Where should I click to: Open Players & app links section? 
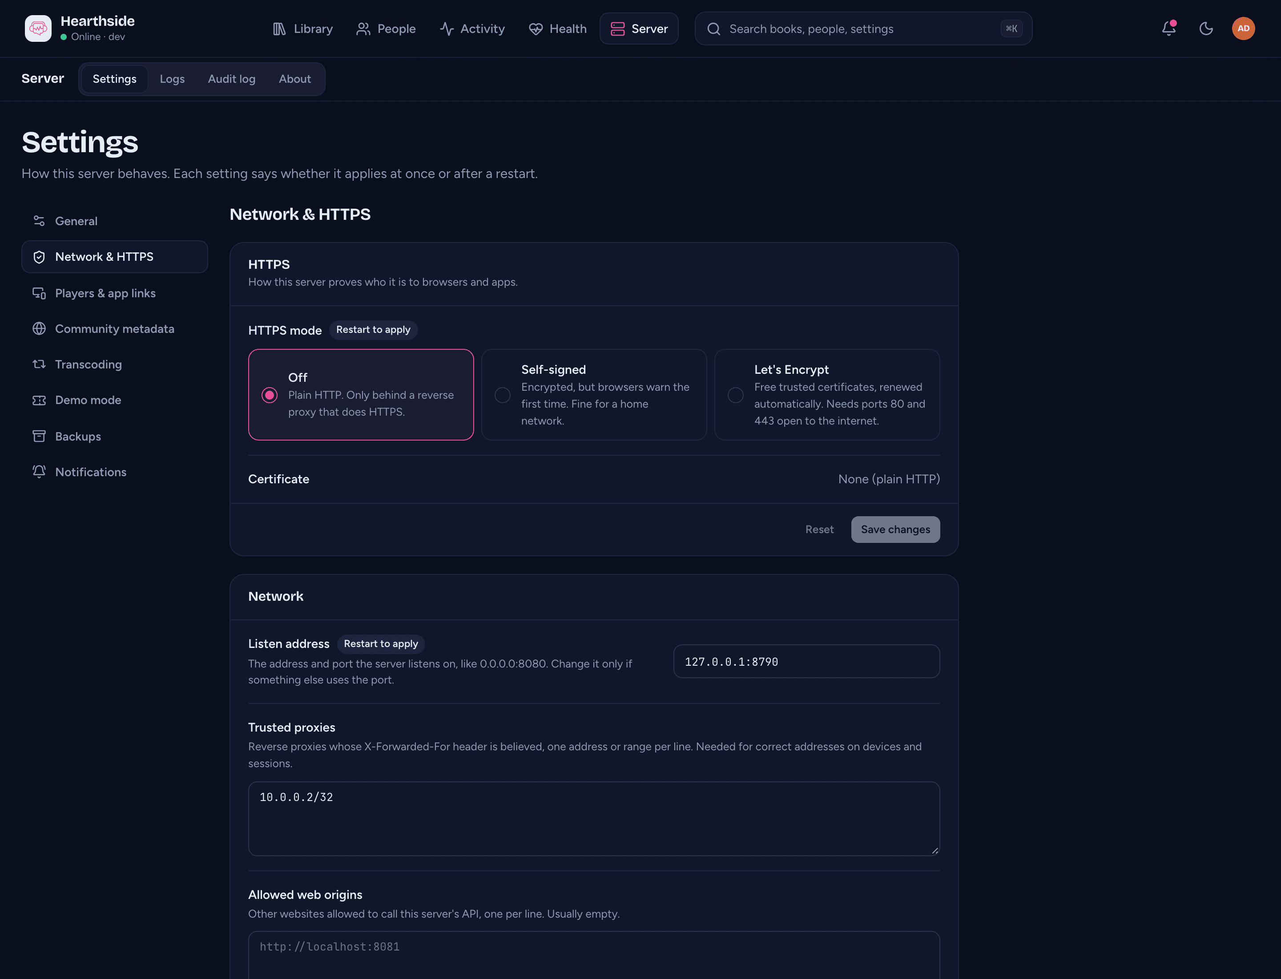click(115, 293)
